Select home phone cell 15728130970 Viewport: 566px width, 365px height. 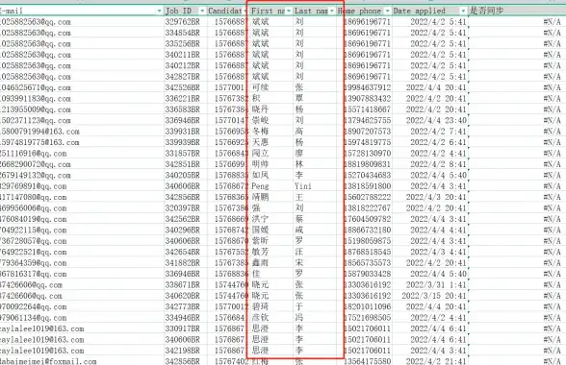[367, 154]
